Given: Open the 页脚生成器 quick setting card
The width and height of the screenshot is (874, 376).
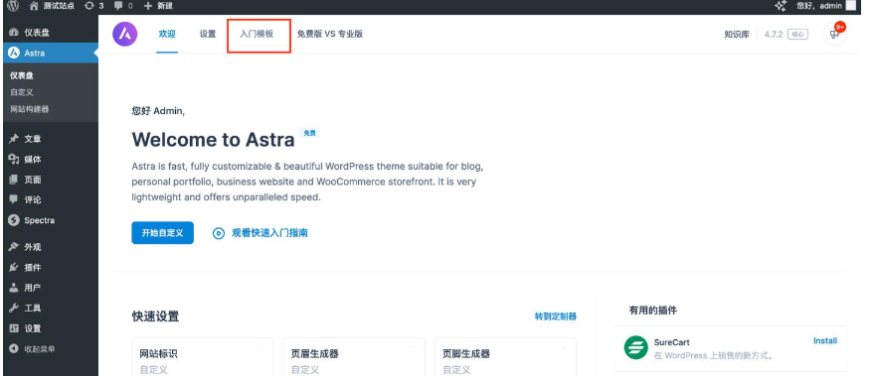Looking at the screenshot, I should click(x=505, y=357).
